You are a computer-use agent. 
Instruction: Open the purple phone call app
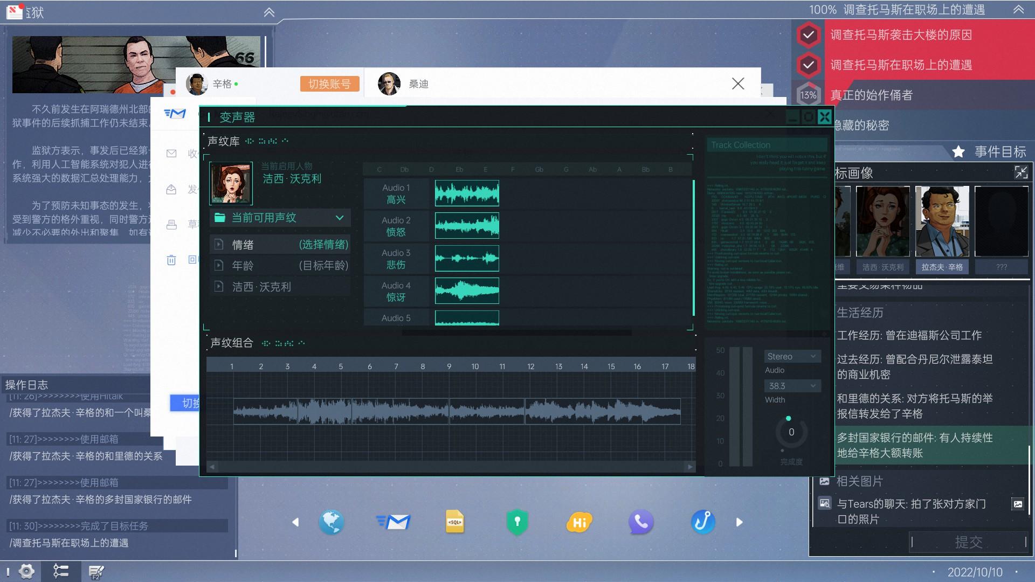640,522
